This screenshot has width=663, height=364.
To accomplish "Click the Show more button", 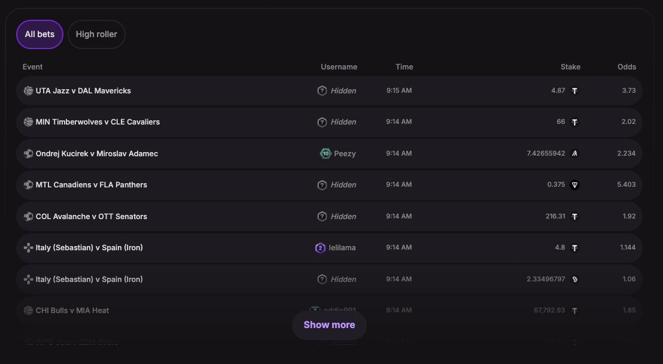I will click(329, 325).
